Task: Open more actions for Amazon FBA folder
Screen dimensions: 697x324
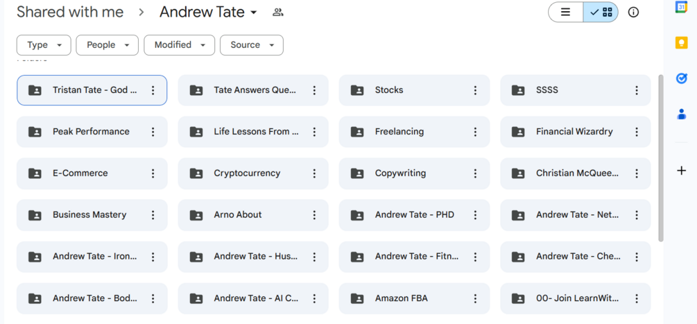Action: coord(475,298)
